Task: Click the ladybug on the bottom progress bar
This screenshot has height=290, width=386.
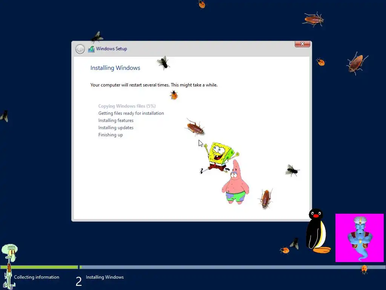Action: (365, 269)
